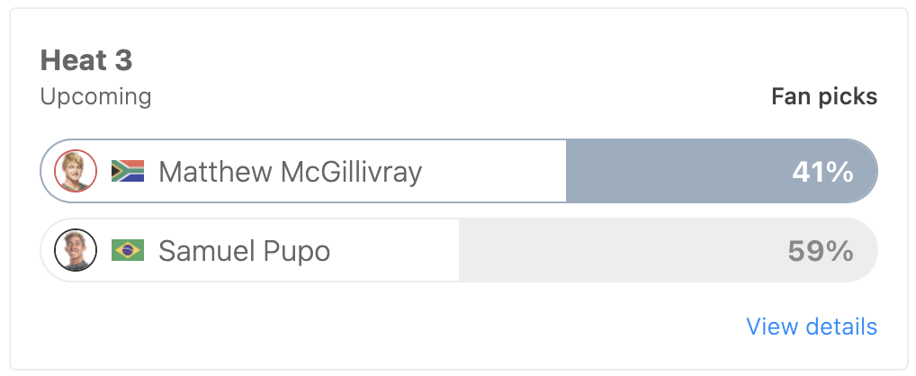The width and height of the screenshot is (916, 376).
Task: Click the 59% fan pick value
Action: tap(821, 251)
